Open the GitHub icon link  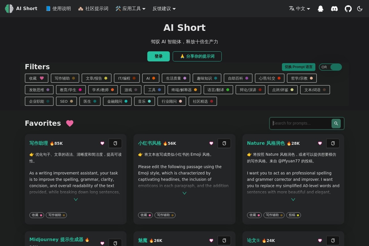coord(348,9)
